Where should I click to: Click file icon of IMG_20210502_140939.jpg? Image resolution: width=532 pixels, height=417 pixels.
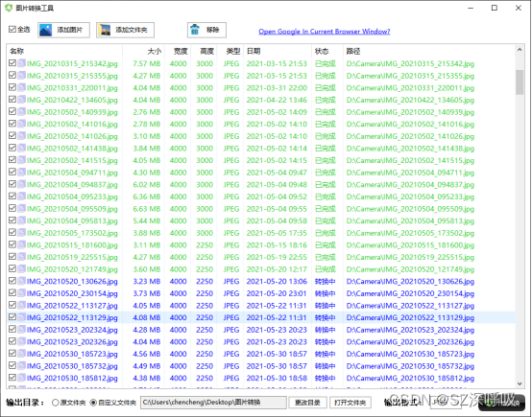22,112
